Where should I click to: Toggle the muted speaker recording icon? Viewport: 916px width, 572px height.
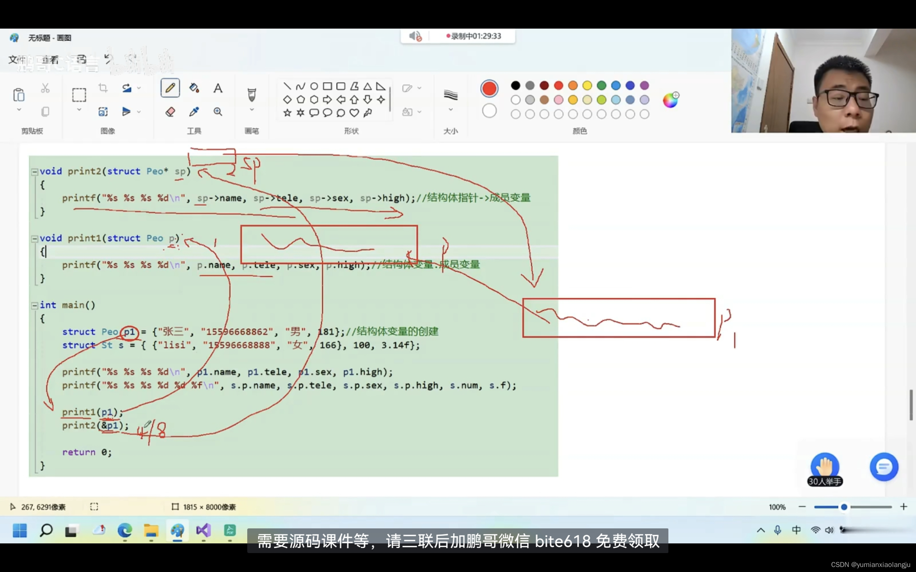[x=415, y=36]
